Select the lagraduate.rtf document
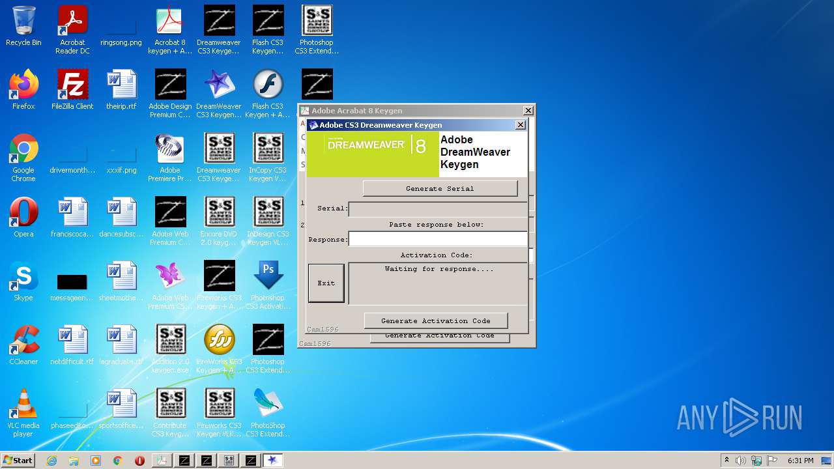Viewport: 834px width, 469px height. (121, 345)
